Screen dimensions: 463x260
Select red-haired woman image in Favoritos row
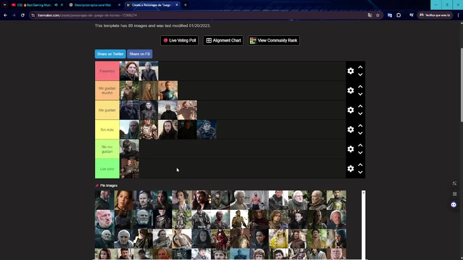tap(129, 71)
